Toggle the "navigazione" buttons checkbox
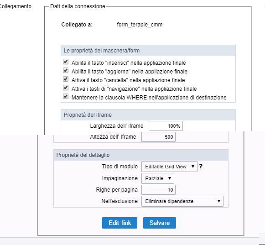This screenshot has height=245, width=265. pyautogui.click(x=66, y=88)
